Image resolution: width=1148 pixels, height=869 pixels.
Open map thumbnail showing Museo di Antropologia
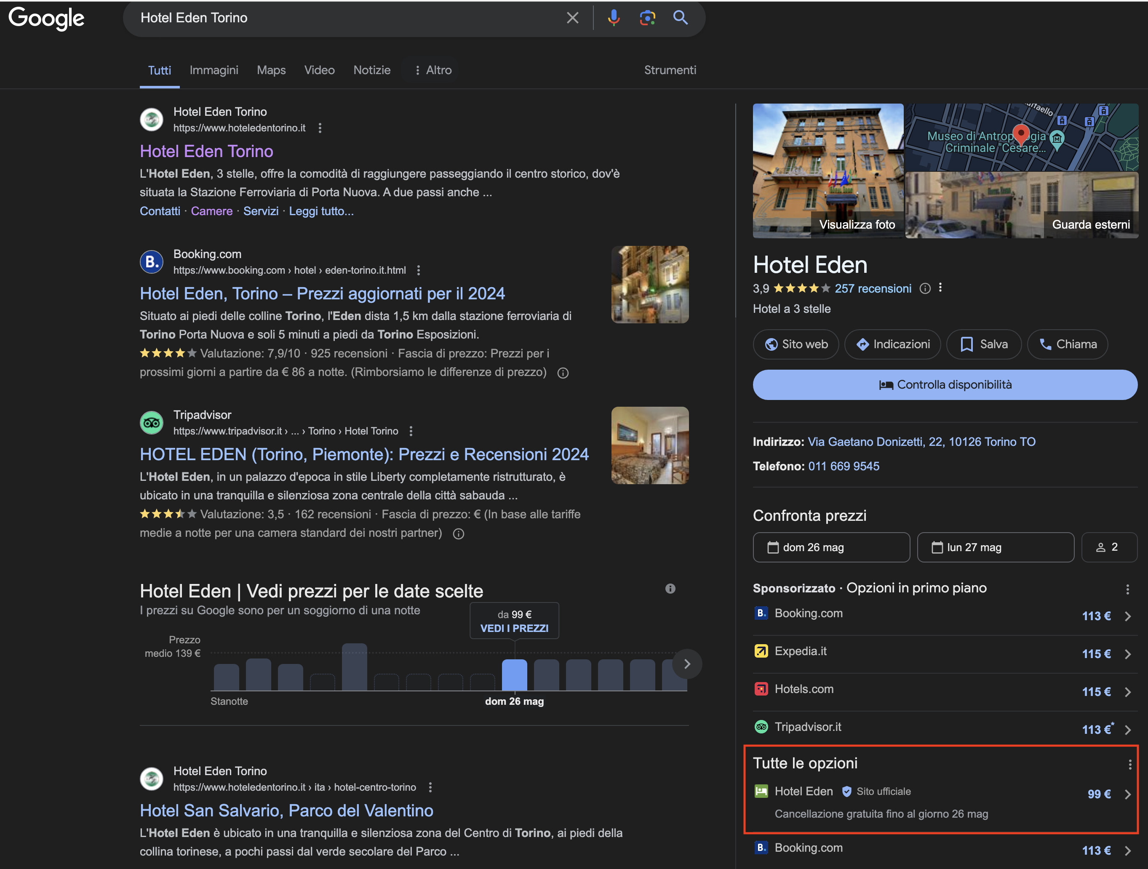[1022, 138]
